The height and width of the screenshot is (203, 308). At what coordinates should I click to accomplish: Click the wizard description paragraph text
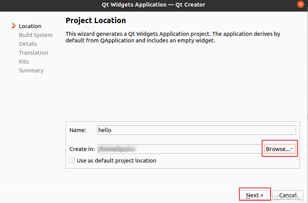173,37
